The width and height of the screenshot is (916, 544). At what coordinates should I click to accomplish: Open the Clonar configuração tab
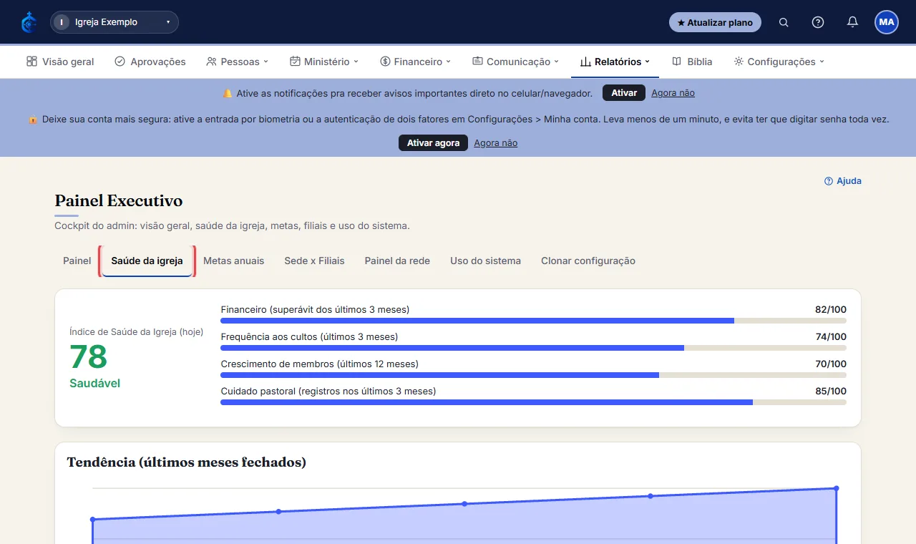588,261
